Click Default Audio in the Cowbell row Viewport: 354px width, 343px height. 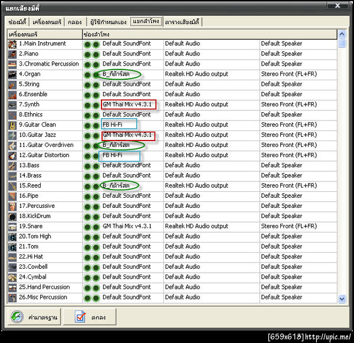point(182,267)
